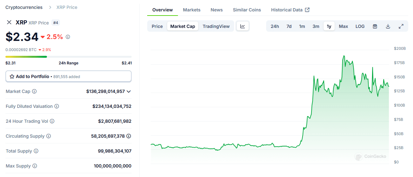Screen dimensions: 413x177
Task: Click the 0.00002692 BTC value
Action: (x=21, y=50)
